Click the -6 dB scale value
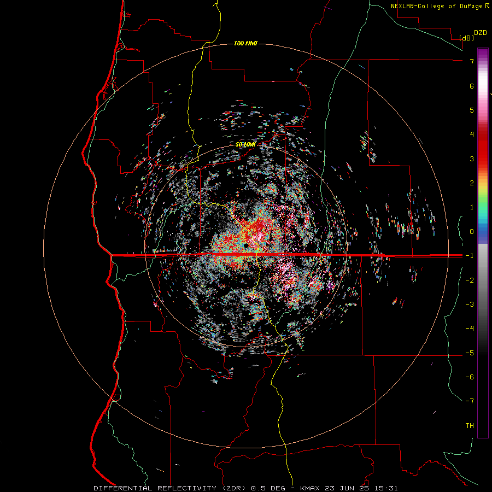The image size is (492, 492). [470, 377]
